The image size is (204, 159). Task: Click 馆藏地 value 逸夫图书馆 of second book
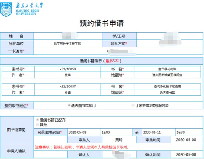point(167,92)
